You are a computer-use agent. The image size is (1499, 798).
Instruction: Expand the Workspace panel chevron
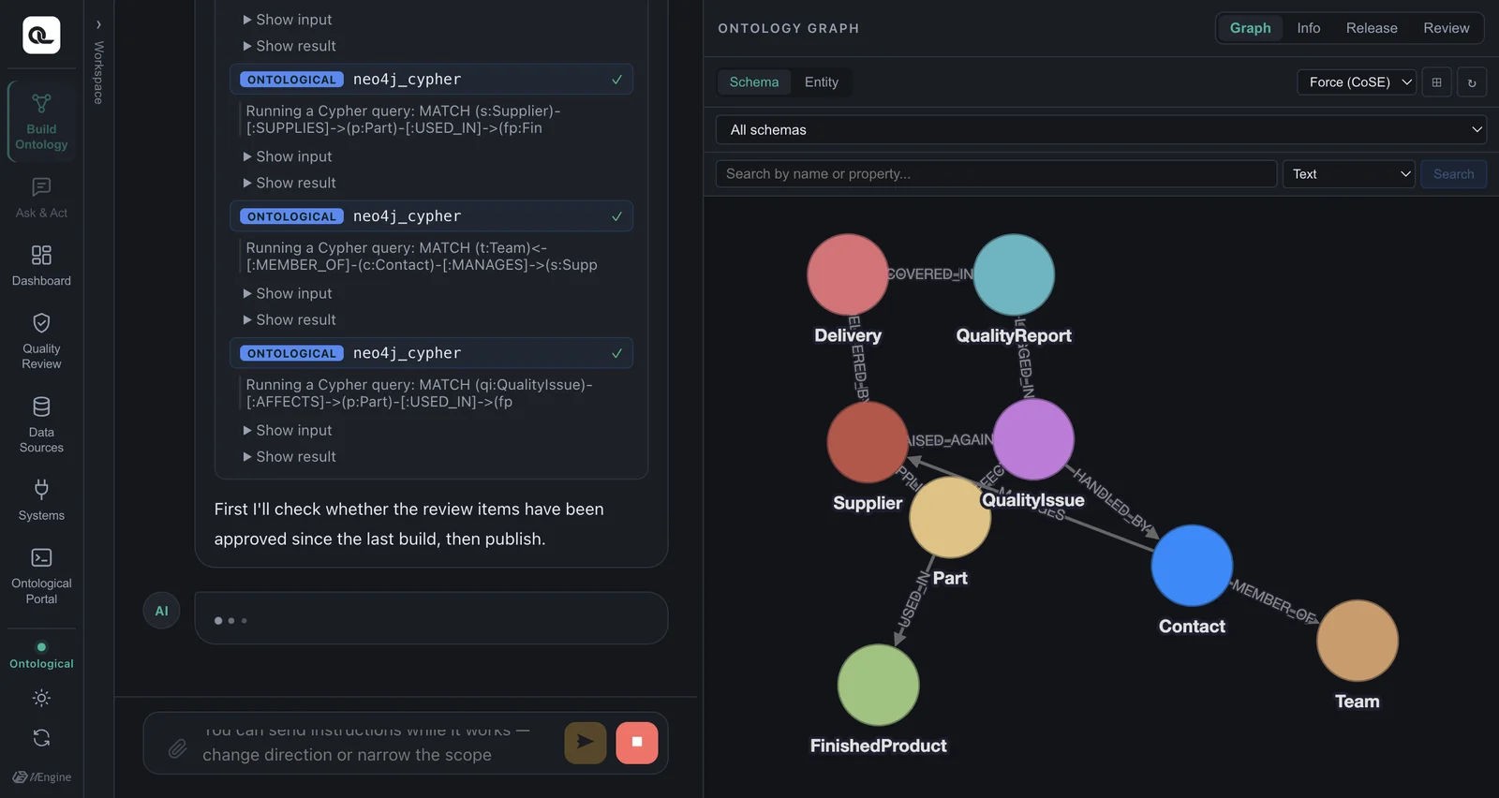tap(98, 24)
